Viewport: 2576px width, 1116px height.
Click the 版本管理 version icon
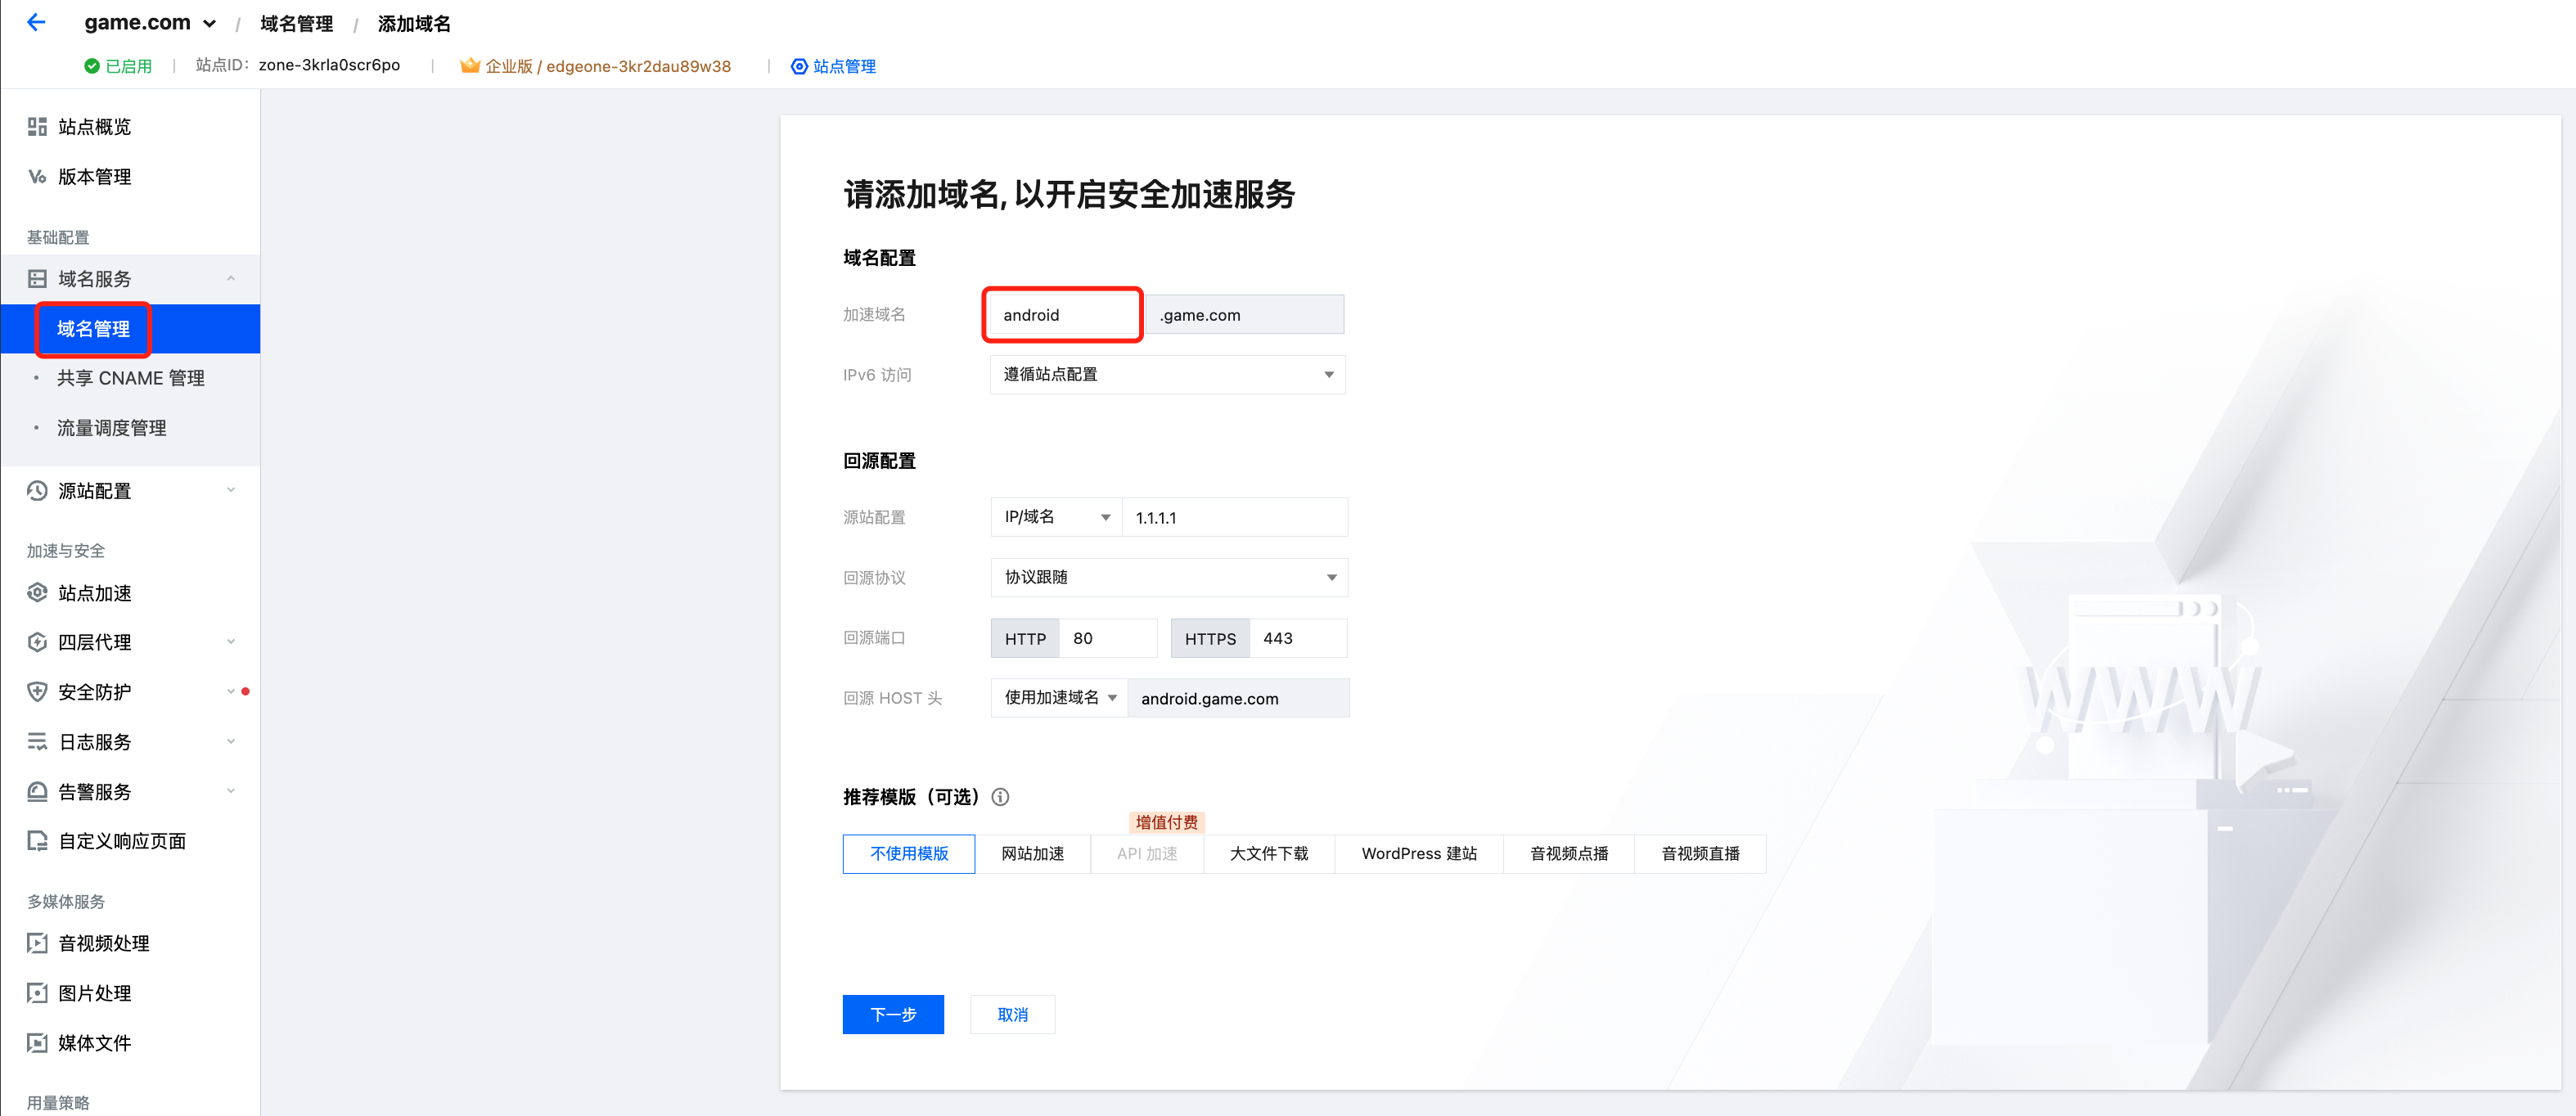tap(37, 177)
